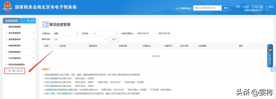Go to 主页 in the top header
The height and width of the screenshot is (99, 276).
tap(238, 7)
